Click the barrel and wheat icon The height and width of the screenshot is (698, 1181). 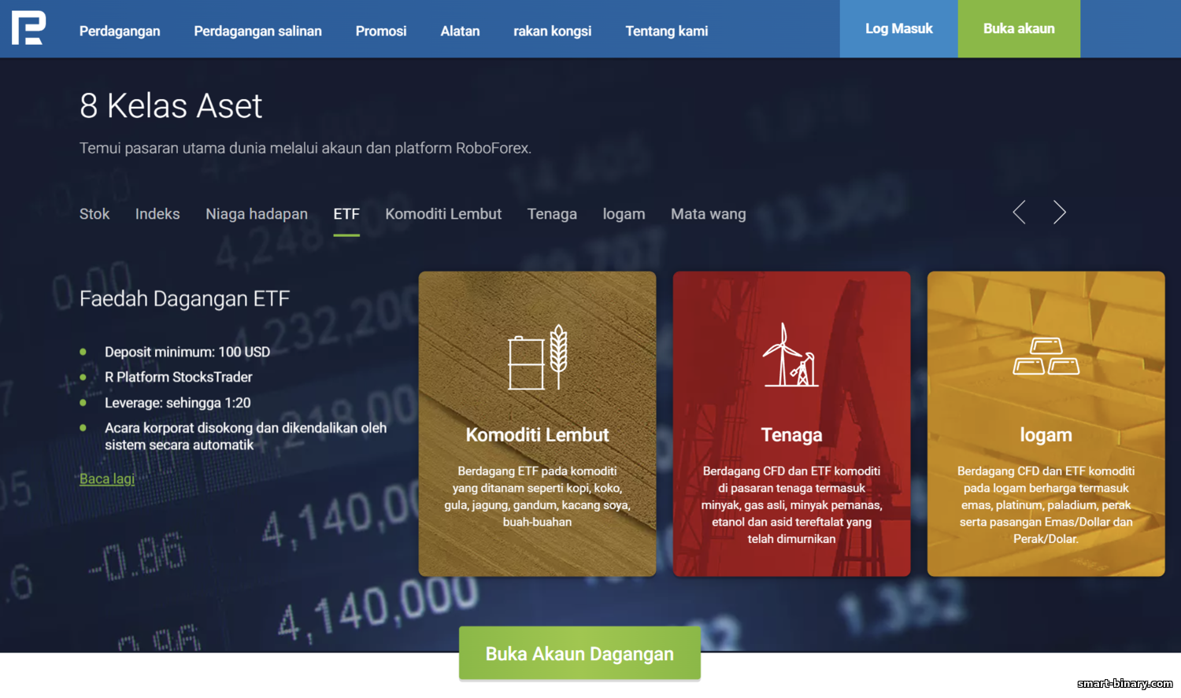538,357
